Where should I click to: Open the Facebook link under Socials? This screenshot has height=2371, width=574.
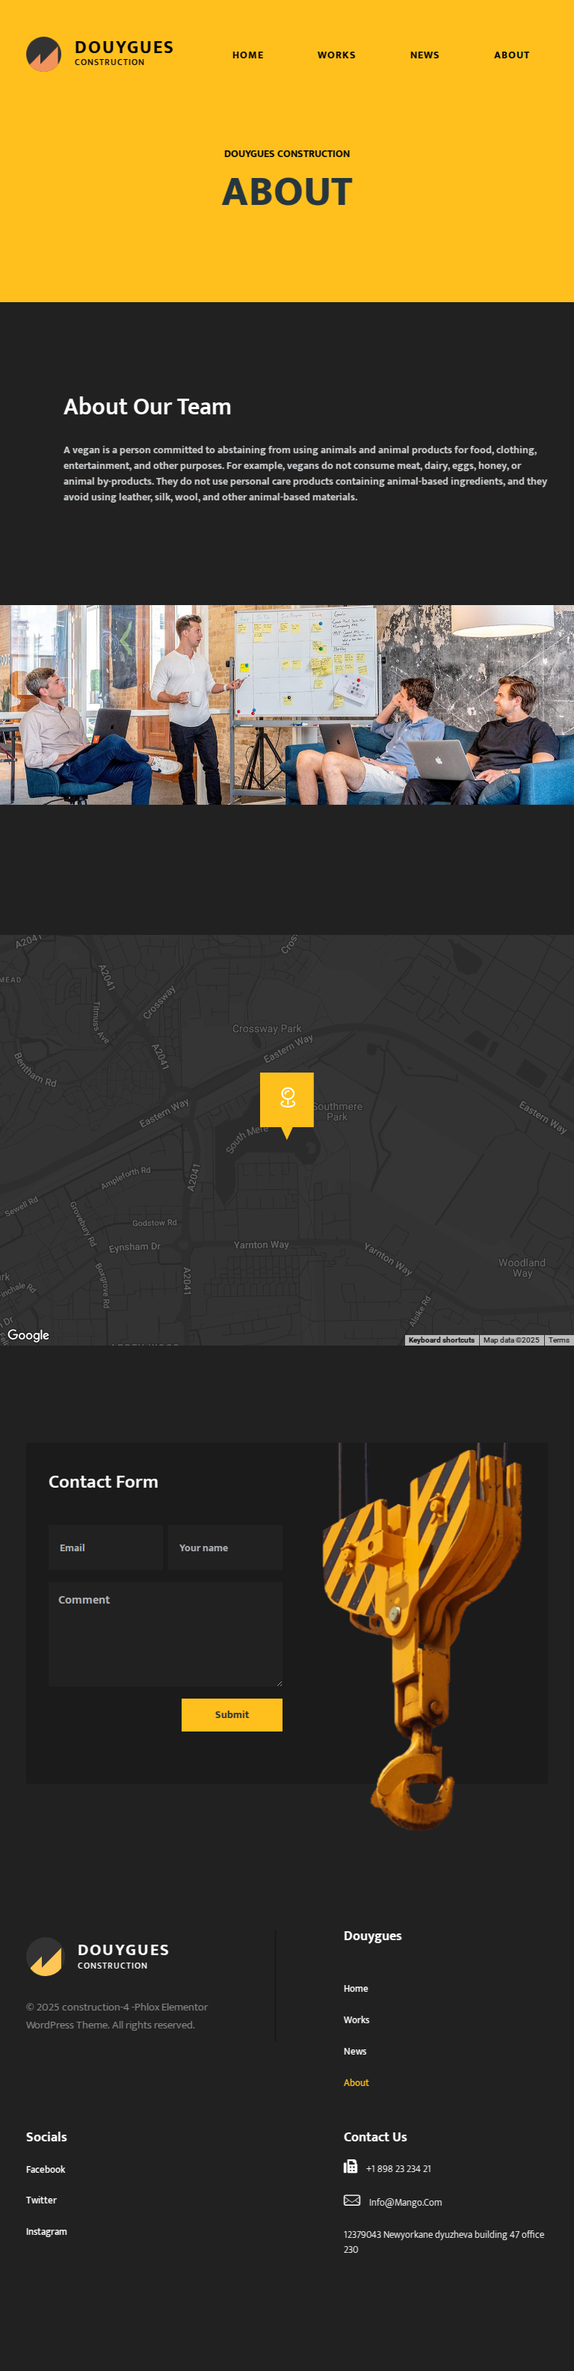46,2170
